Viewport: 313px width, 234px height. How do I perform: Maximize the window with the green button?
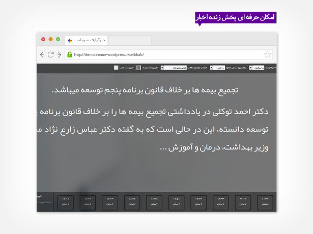(x=58, y=39)
